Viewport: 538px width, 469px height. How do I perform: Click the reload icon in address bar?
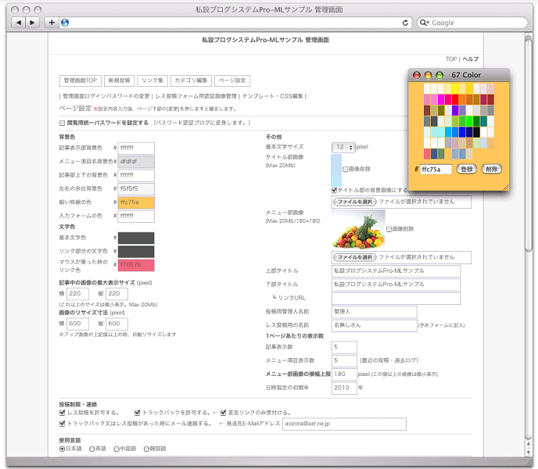(406, 23)
